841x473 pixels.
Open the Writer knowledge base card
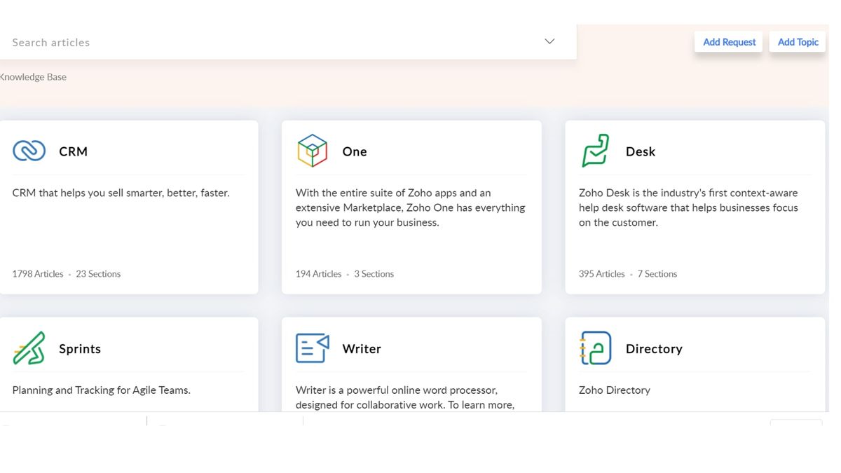(411, 364)
